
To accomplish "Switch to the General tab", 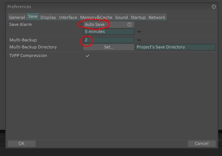I will 17,17.
